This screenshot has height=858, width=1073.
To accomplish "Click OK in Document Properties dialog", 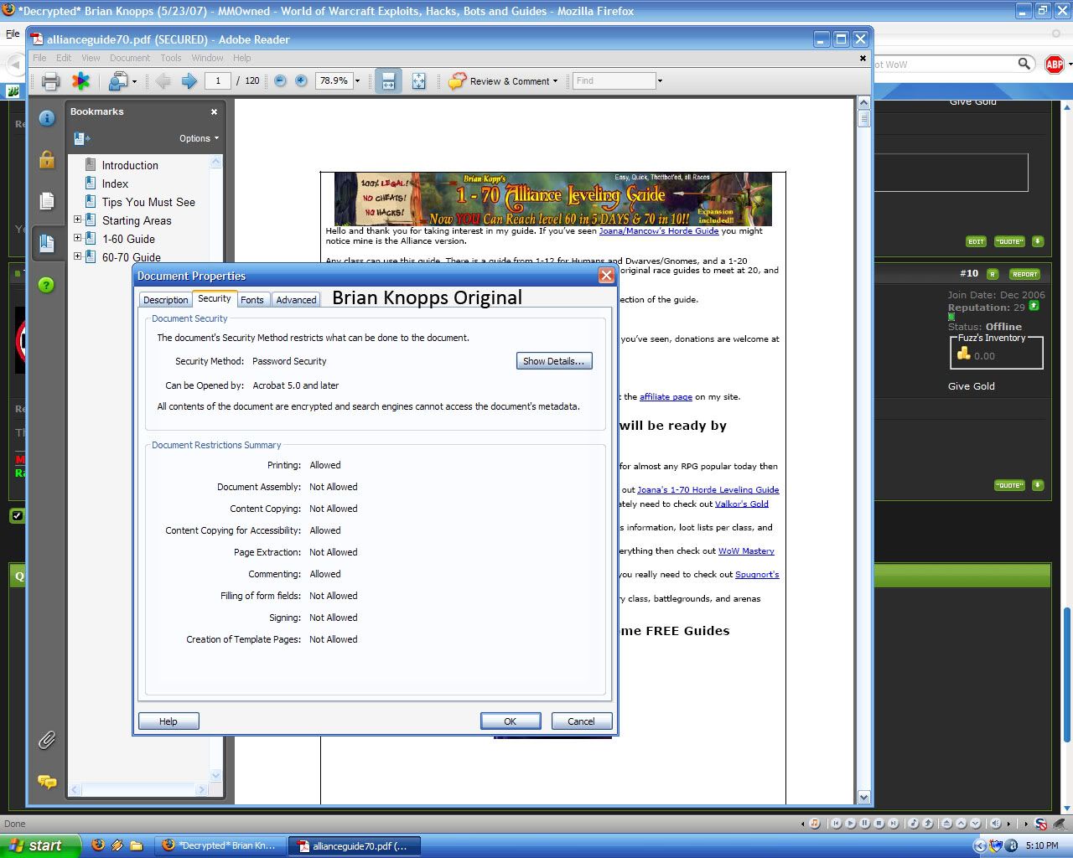I will (510, 721).
